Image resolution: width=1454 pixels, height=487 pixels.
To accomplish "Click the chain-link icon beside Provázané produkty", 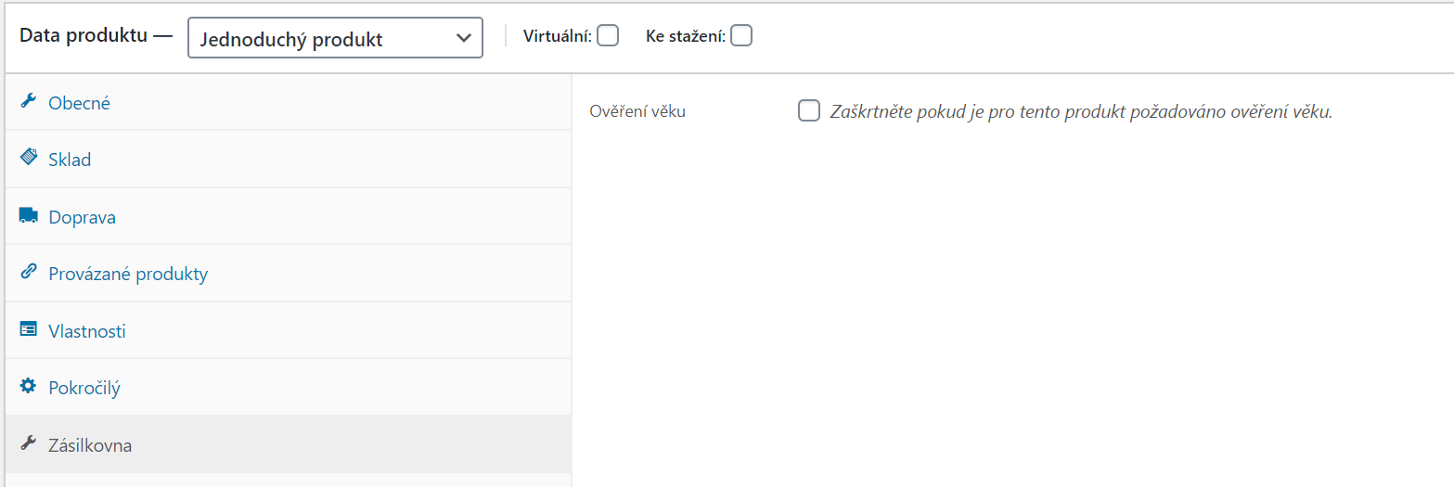I will pyautogui.click(x=29, y=273).
